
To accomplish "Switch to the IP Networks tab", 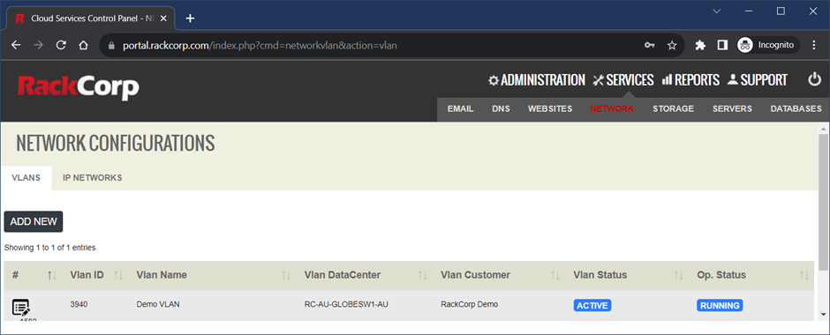I will 92,178.
